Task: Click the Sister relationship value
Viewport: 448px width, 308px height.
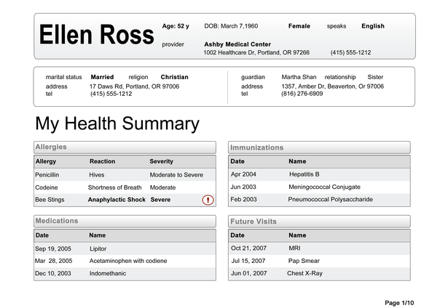Action: click(375, 77)
